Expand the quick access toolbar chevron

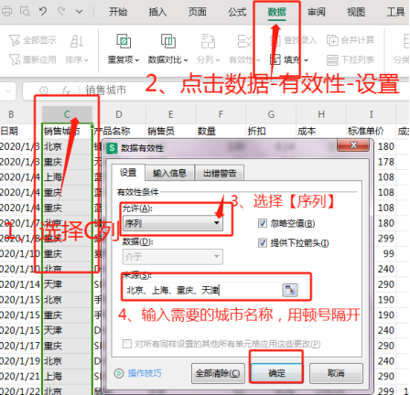coord(80,12)
